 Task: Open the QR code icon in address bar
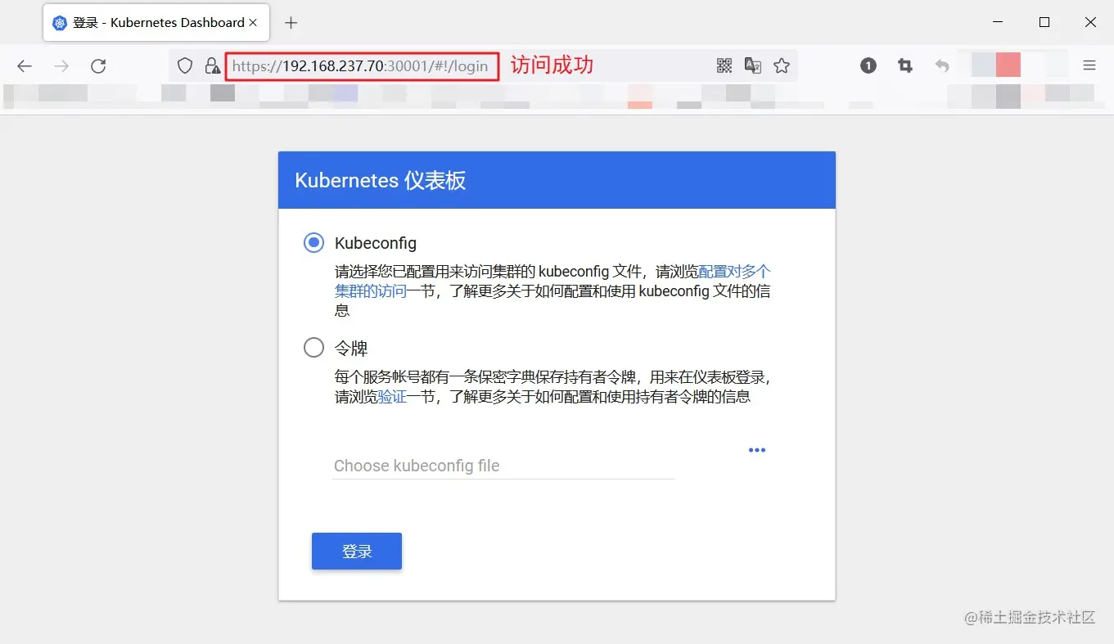[724, 66]
